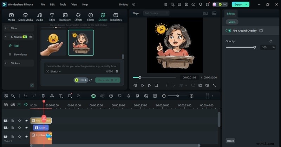Play the preview video
Screen dimensions: 281x147
[149, 85]
